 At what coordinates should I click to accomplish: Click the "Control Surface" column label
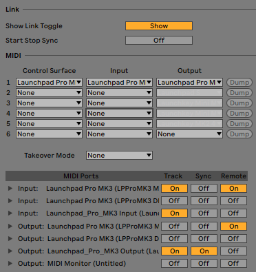49,71
